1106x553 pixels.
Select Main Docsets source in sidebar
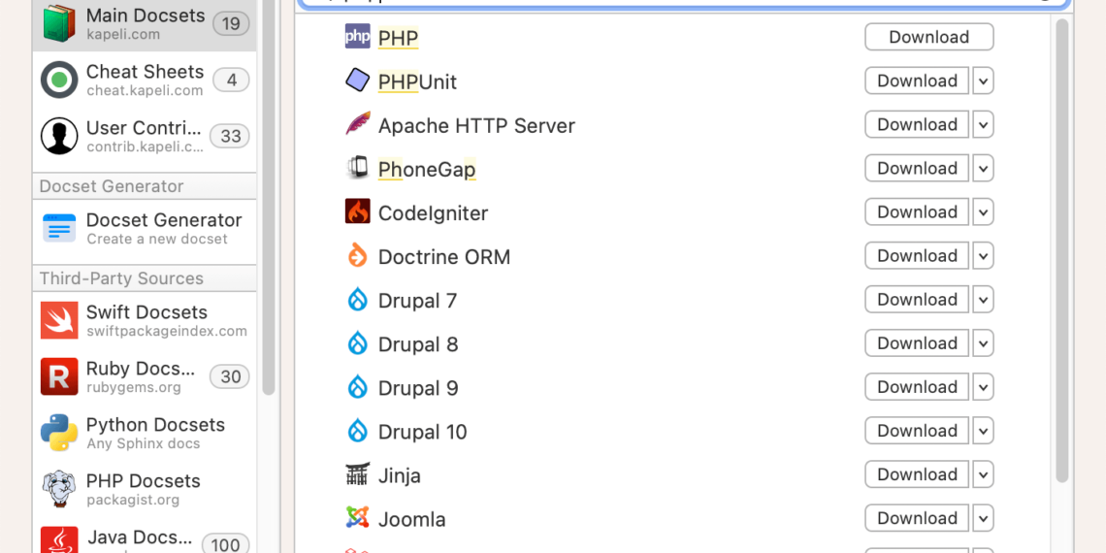point(145,24)
